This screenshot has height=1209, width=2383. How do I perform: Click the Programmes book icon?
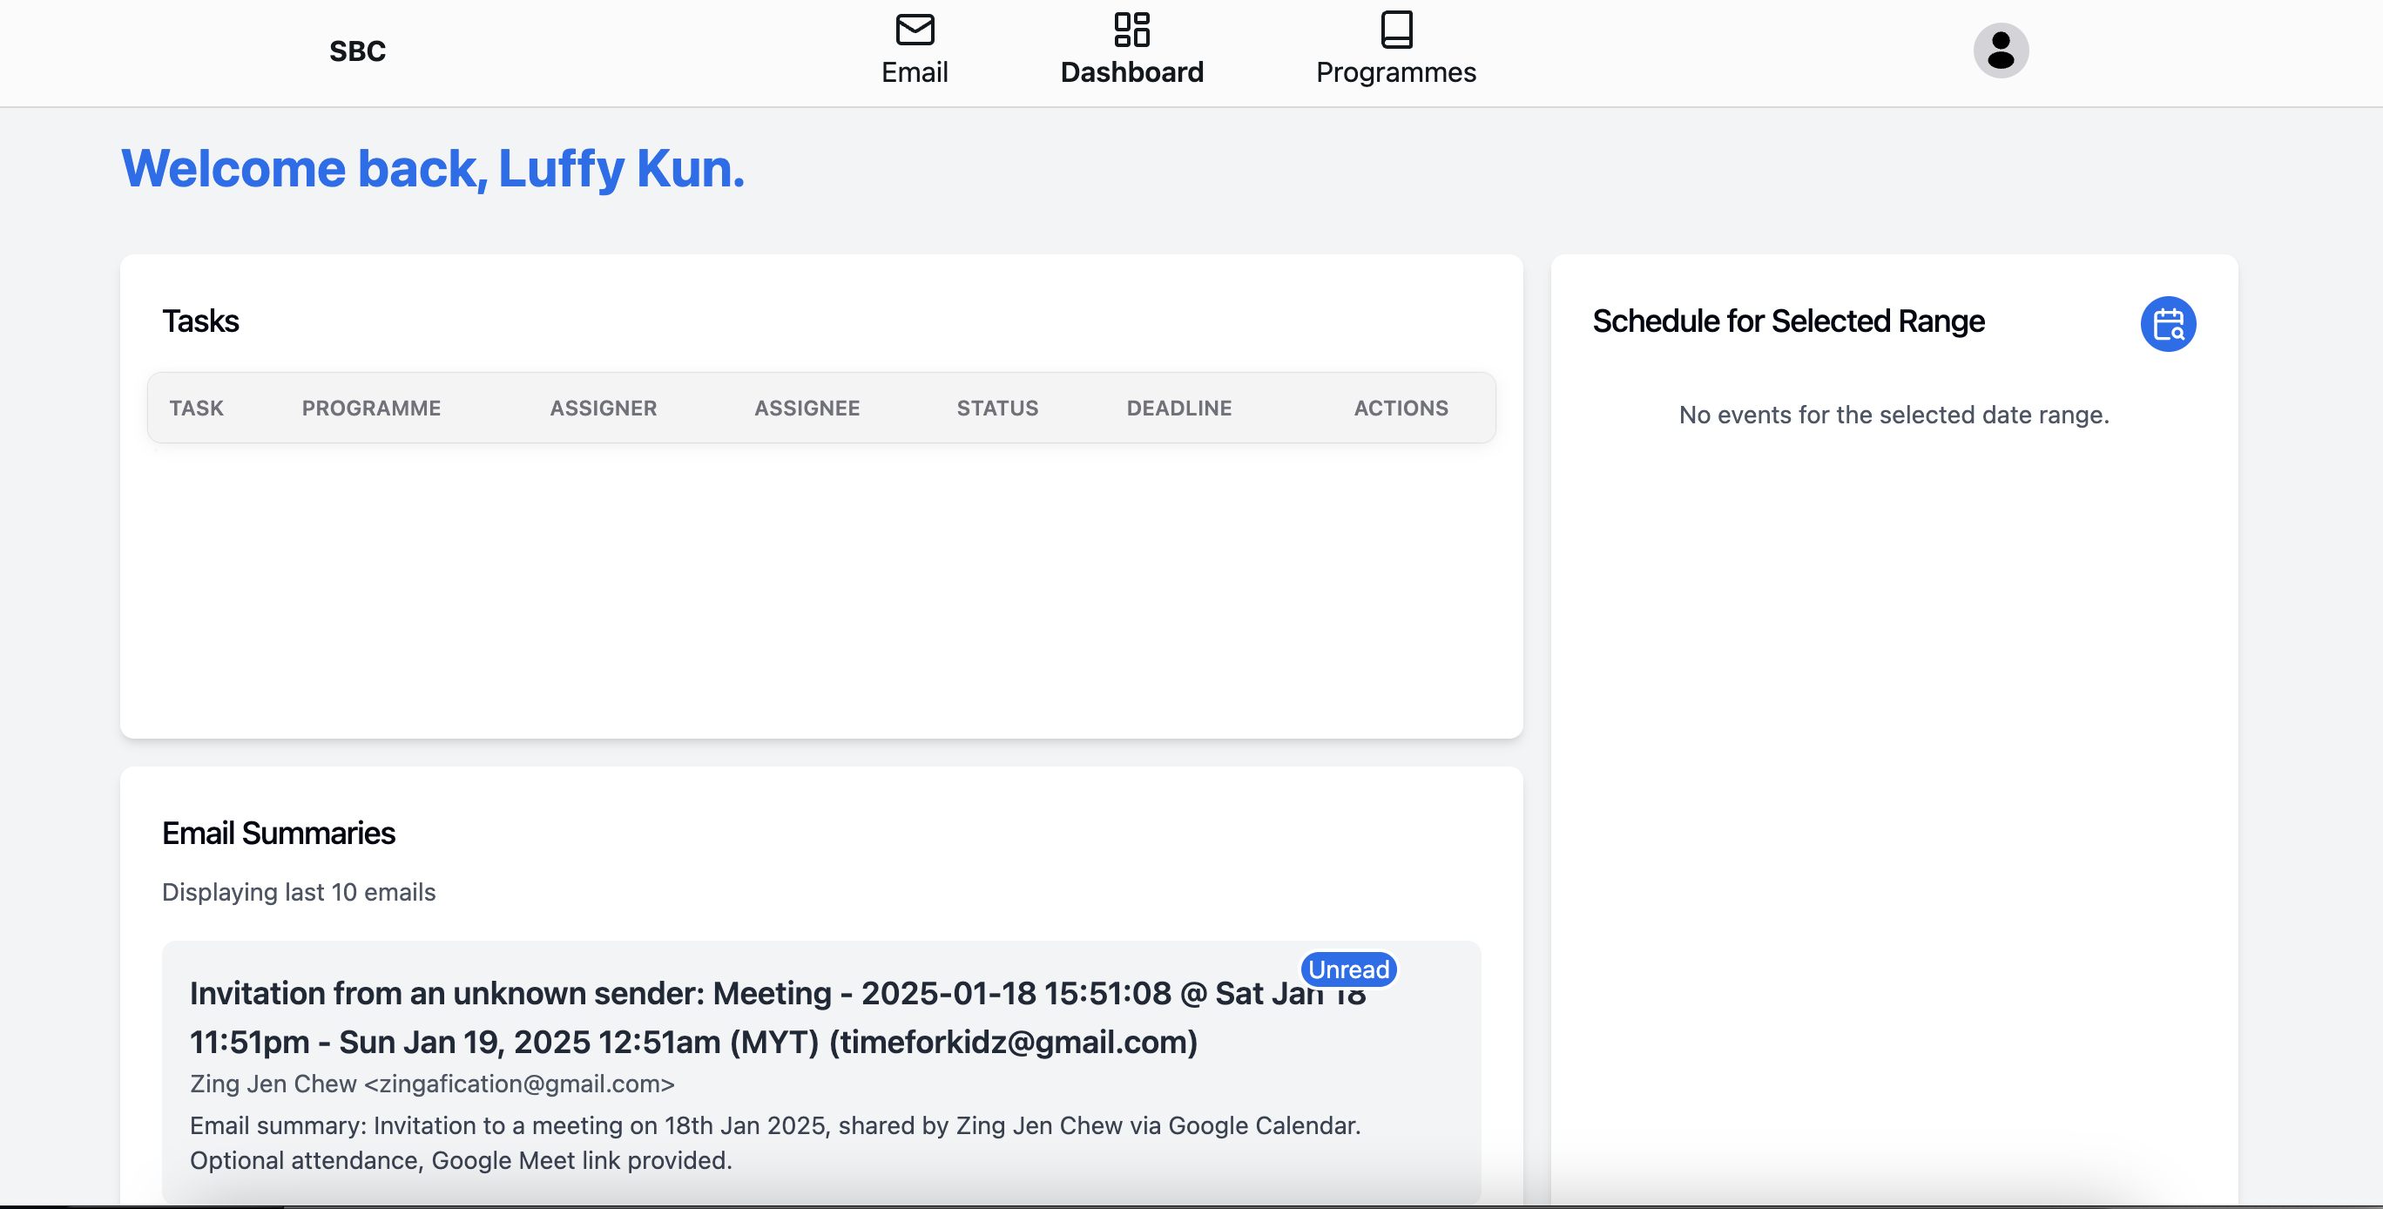click(1396, 30)
